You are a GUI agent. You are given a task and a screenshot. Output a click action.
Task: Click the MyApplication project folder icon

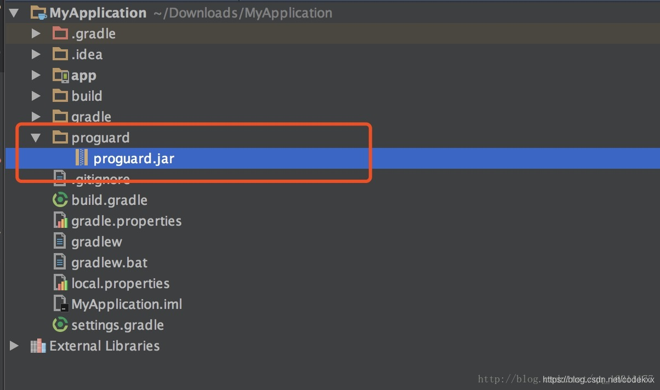click(38, 13)
